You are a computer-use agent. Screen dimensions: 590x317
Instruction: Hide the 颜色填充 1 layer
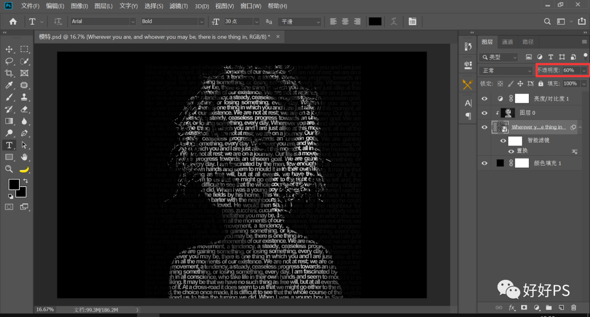(485, 163)
